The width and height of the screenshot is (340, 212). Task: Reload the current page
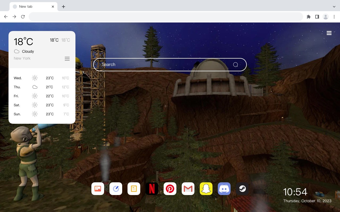click(x=23, y=17)
